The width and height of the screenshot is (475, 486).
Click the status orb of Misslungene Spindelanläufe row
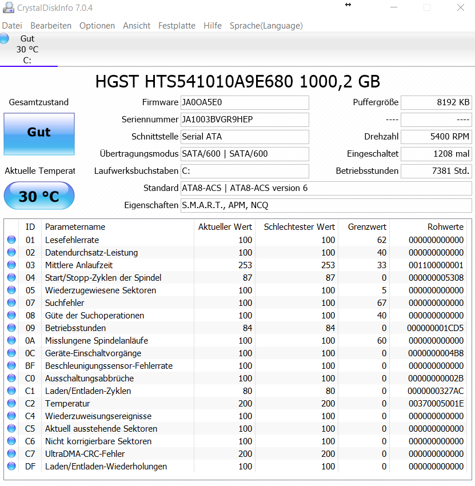pos(11,340)
